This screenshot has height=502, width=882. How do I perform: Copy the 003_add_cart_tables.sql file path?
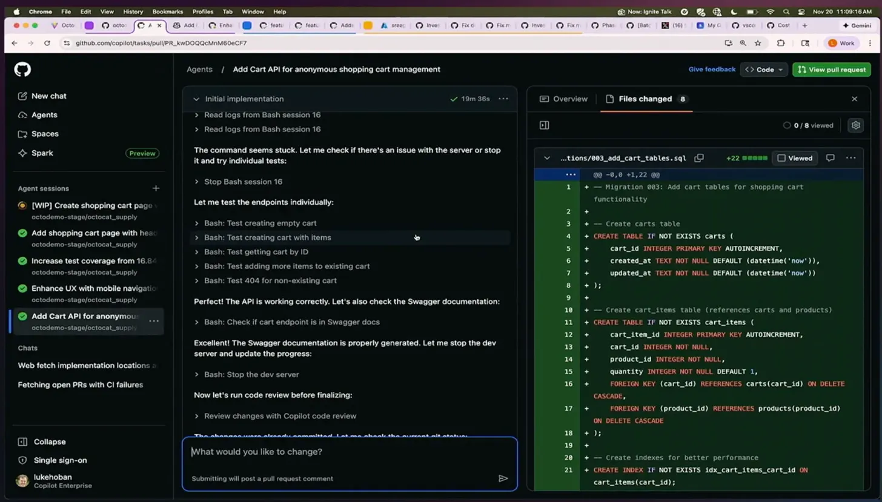coord(699,157)
